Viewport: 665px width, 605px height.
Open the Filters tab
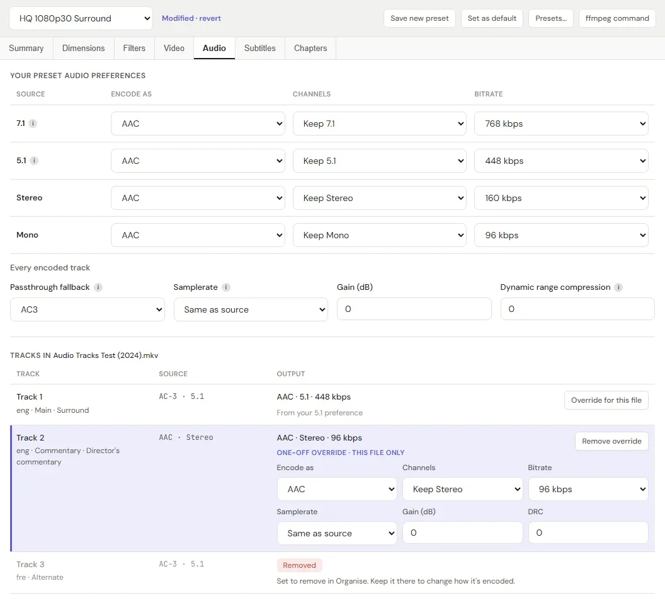134,48
